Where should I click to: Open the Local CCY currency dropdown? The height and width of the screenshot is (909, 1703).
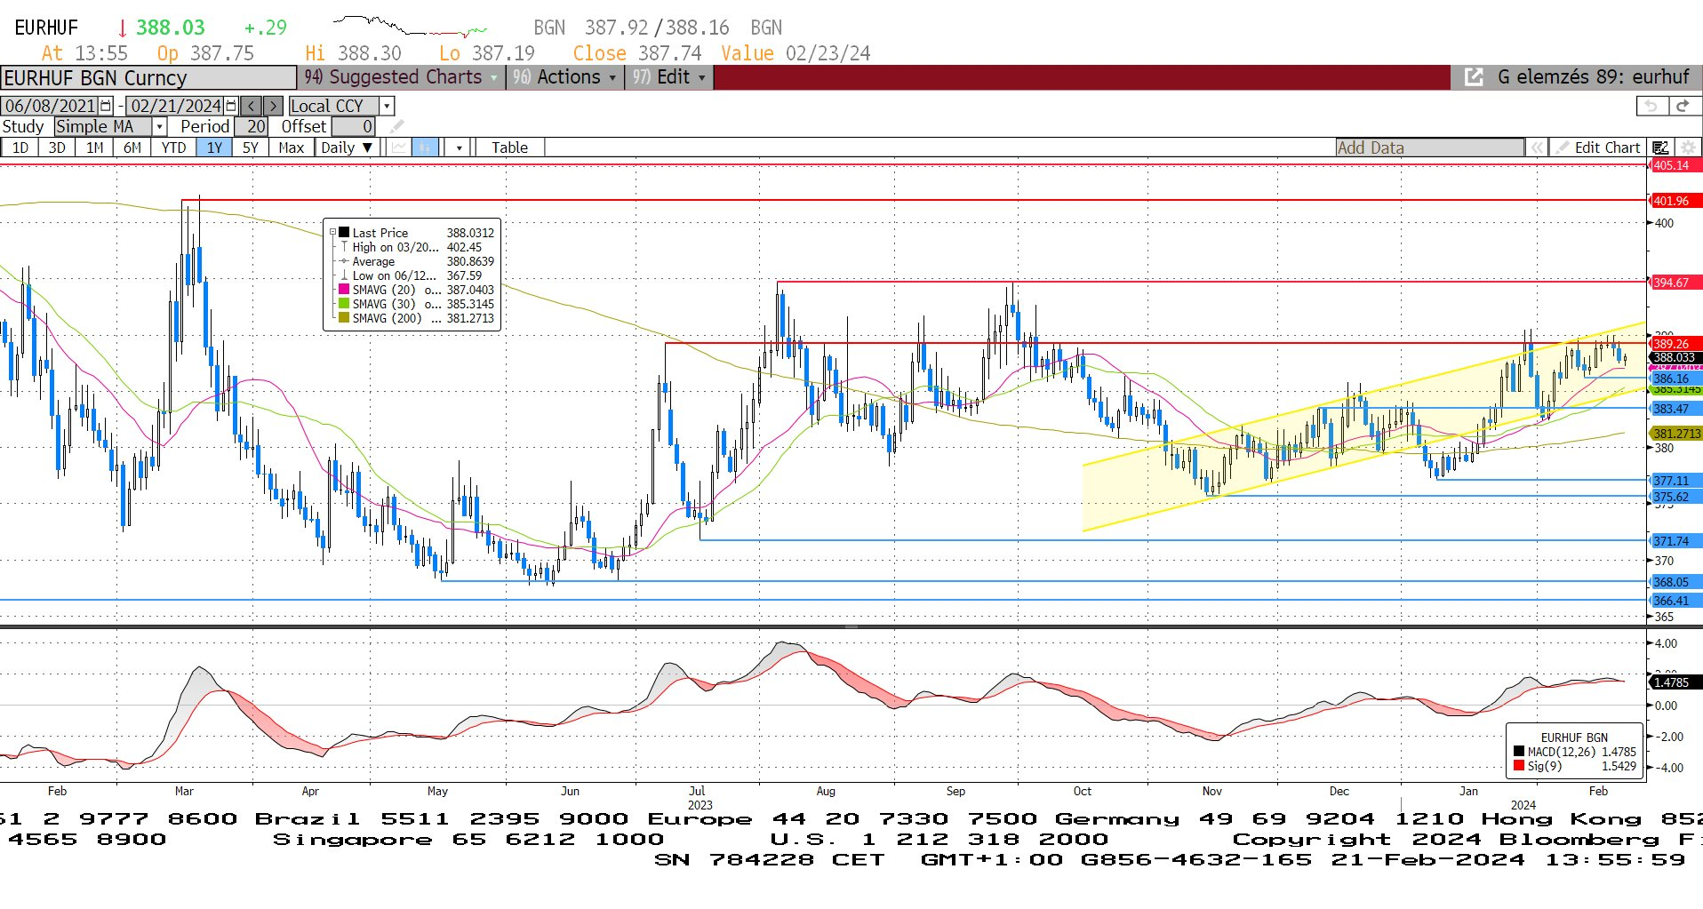pos(387,106)
